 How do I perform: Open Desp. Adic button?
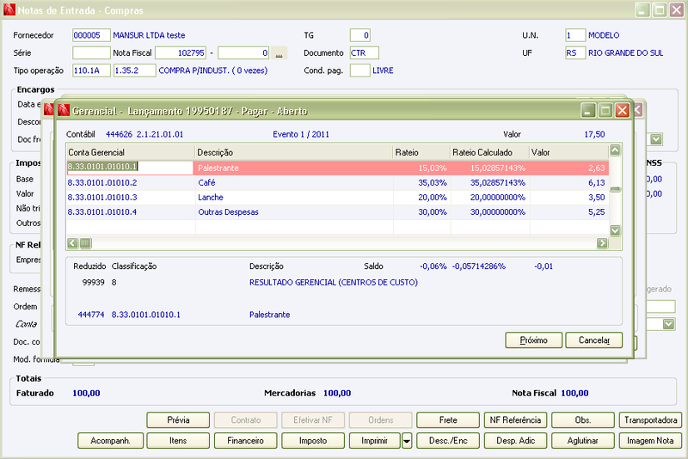[515, 441]
